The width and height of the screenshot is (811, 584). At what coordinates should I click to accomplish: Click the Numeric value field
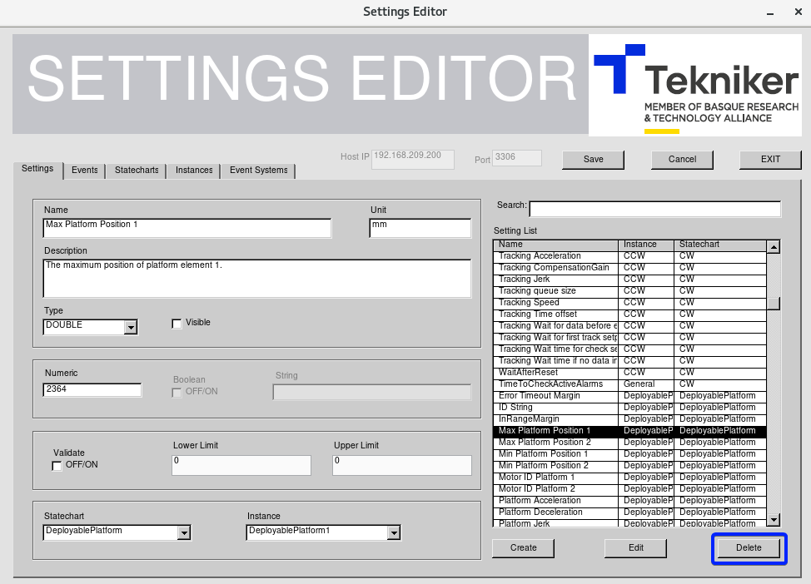[92, 389]
